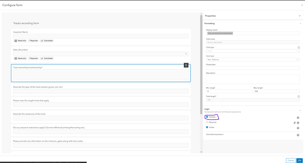Click the Field name box Owner_Maintainer

[x=253, y=42]
